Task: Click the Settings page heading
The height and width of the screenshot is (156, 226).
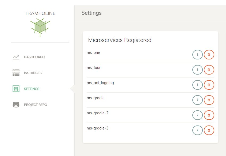Action: point(91,13)
